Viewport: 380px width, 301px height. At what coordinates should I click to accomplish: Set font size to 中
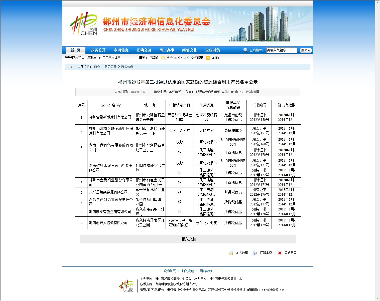click(236, 92)
